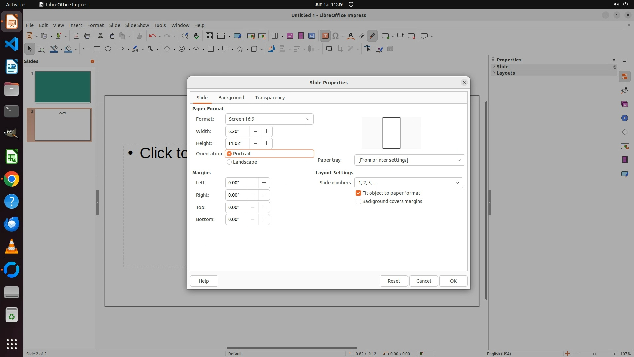The image size is (634, 357).
Task: Select the Landscape orientation option
Action: coord(229,162)
